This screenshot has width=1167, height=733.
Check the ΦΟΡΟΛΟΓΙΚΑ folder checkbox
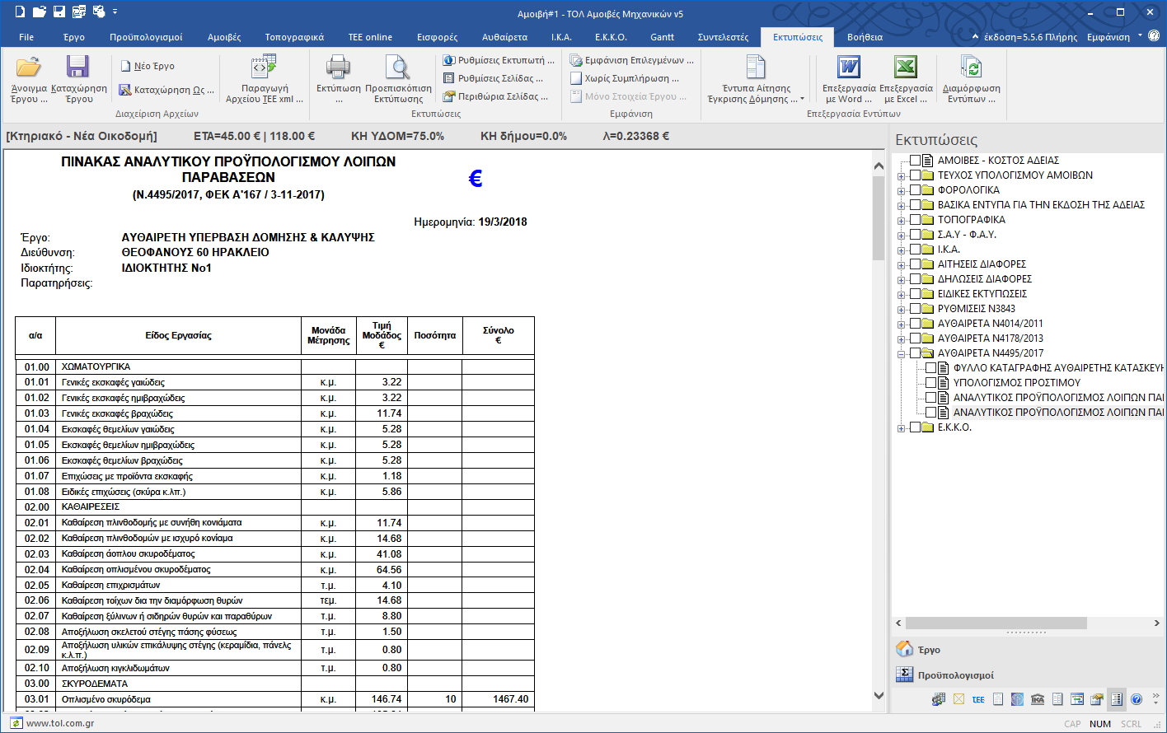pyautogui.click(x=915, y=190)
